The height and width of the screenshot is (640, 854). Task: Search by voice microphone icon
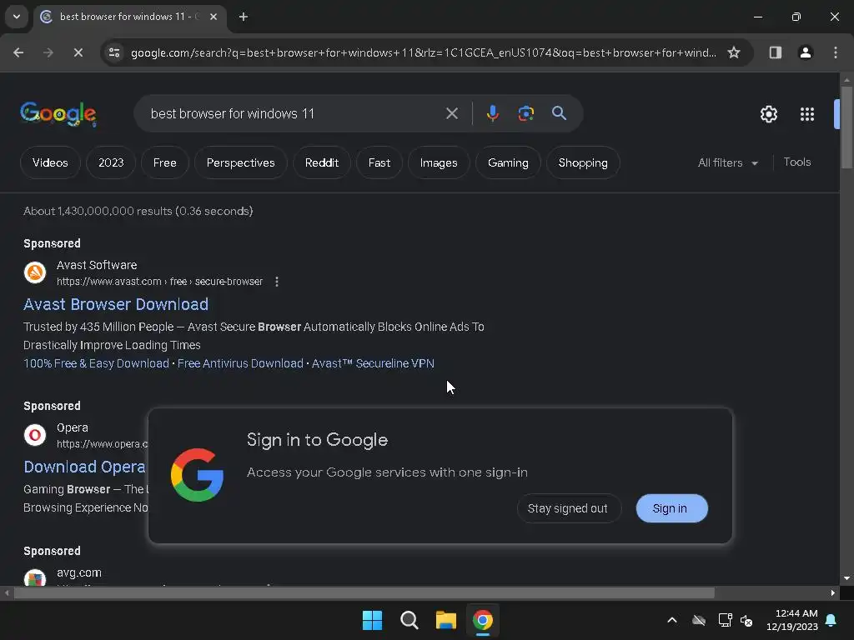click(x=493, y=113)
